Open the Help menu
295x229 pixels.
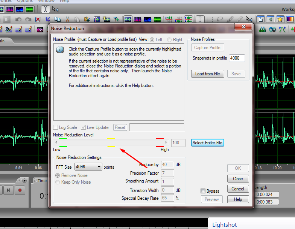[65, 1]
